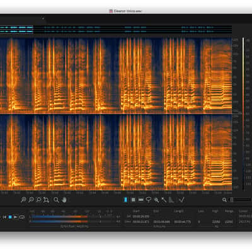Click the length value 00:00:44.775
The image size is (252, 252).
click(183, 222)
